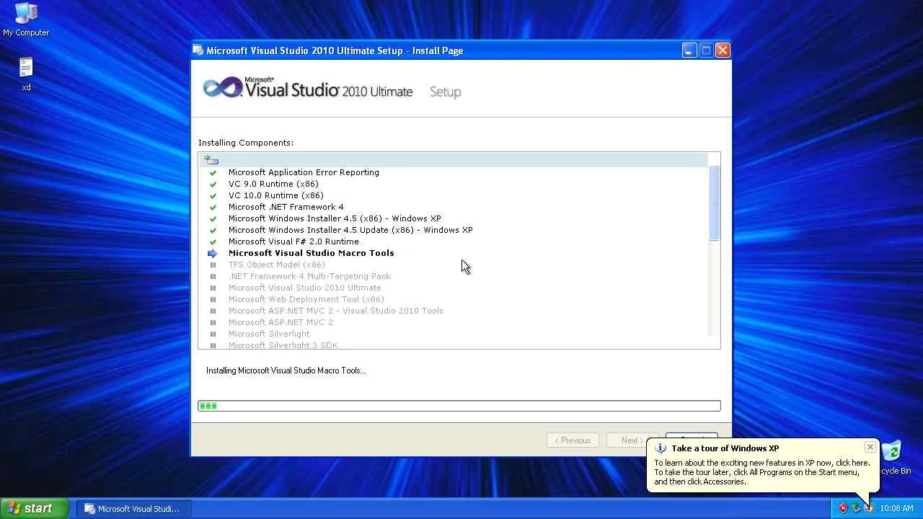Click the installation progress bar
The width and height of the screenshot is (923, 519).
pyautogui.click(x=459, y=406)
